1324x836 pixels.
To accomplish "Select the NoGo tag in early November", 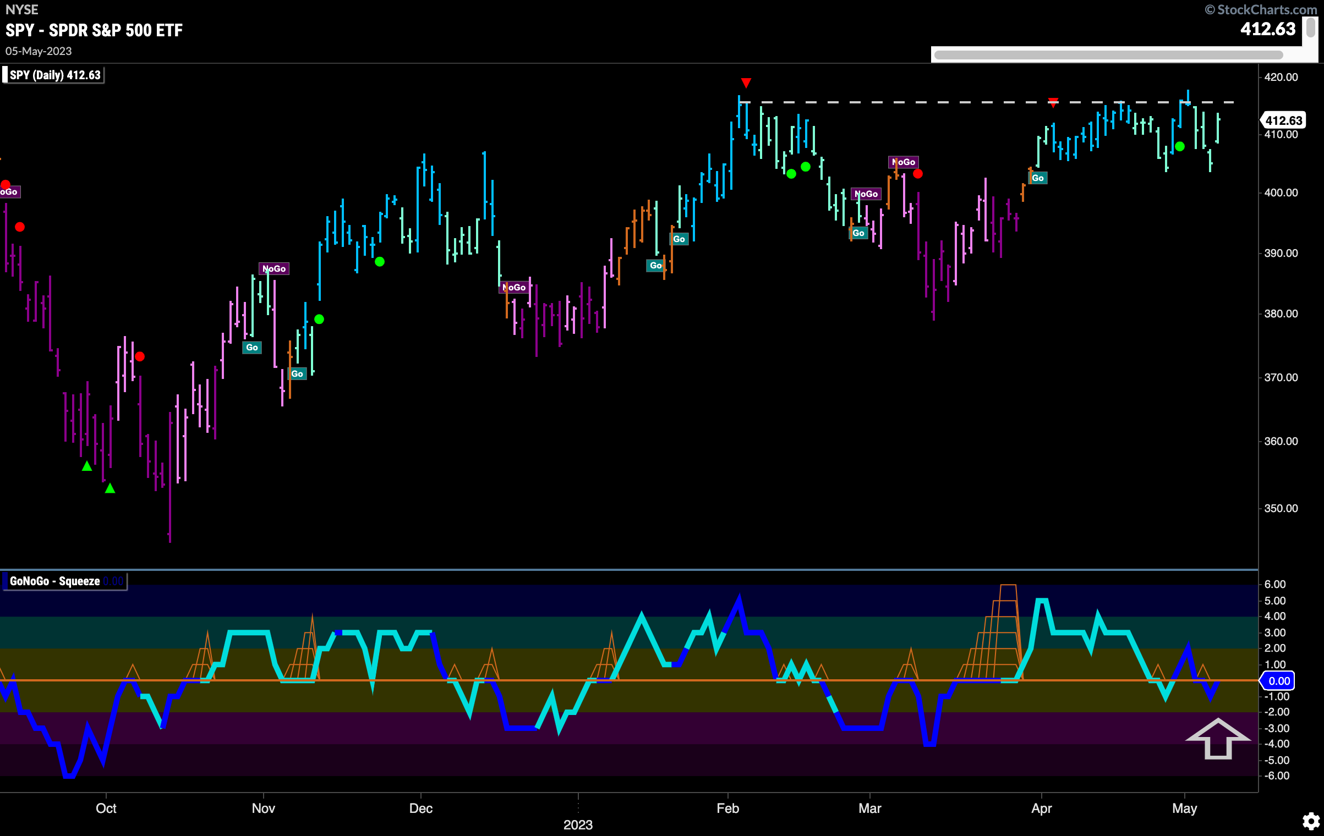I will coord(274,268).
